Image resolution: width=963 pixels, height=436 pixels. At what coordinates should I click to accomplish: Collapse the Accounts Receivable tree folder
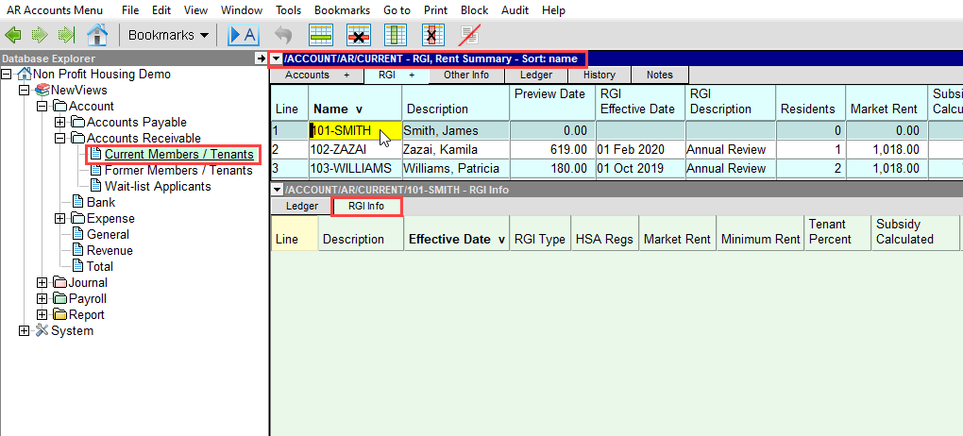tap(59, 139)
